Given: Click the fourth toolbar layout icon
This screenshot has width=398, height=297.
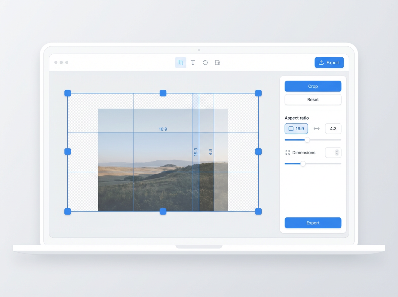Looking at the screenshot, I should (218, 63).
